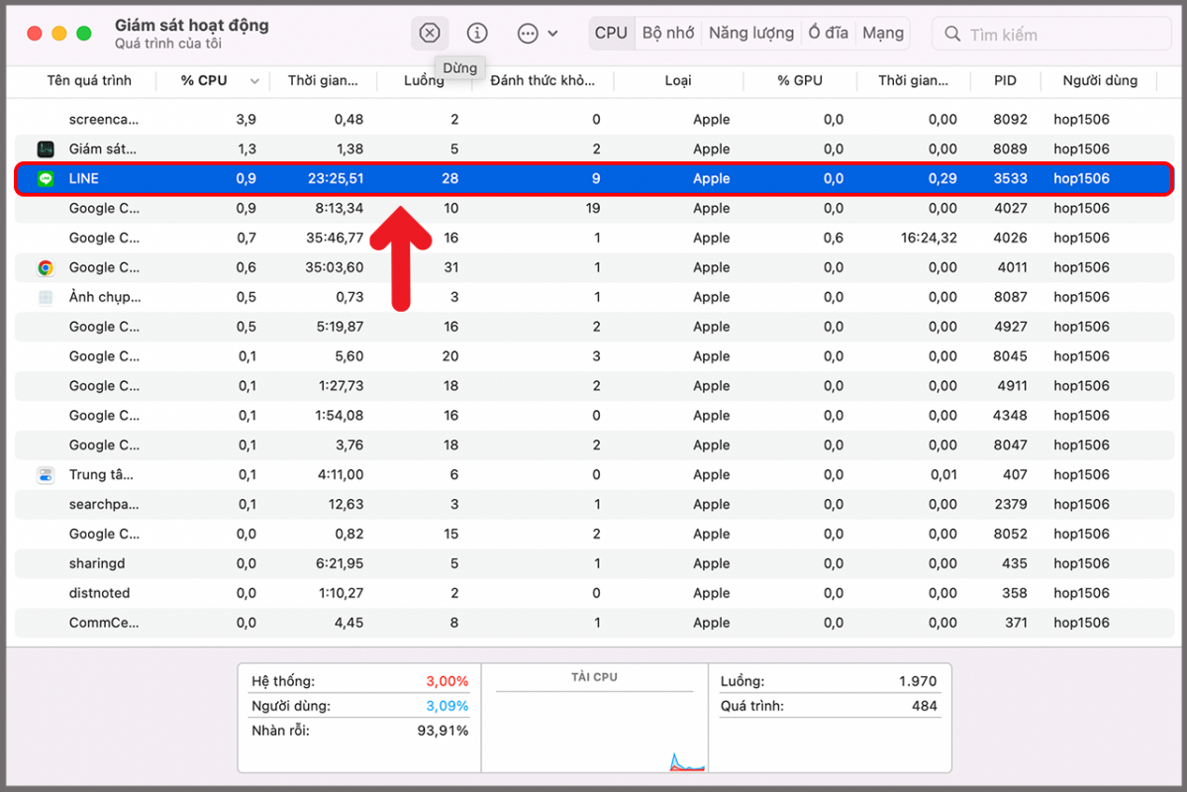Open the process info (i) icon
The width and height of the screenshot is (1187, 792).
click(x=476, y=32)
